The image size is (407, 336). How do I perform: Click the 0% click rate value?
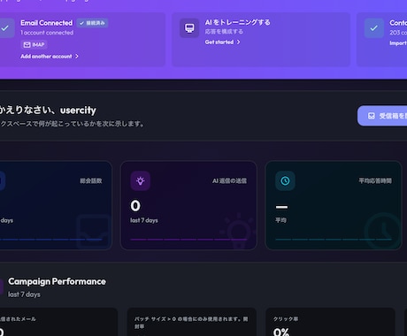(281, 332)
